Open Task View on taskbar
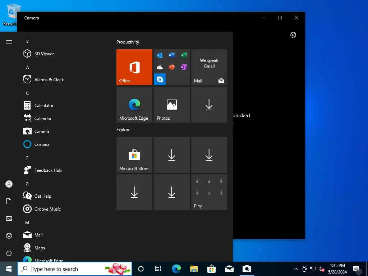368x276 pixels. click(158, 269)
